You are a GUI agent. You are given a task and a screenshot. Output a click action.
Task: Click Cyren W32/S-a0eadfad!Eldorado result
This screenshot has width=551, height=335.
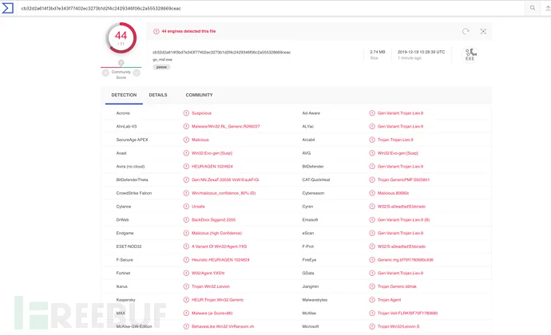pyautogui.click(x=402, y=207)
